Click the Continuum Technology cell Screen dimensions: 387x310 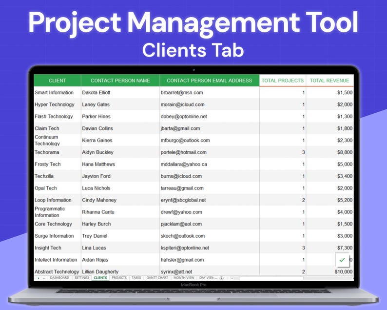(57, 140)
